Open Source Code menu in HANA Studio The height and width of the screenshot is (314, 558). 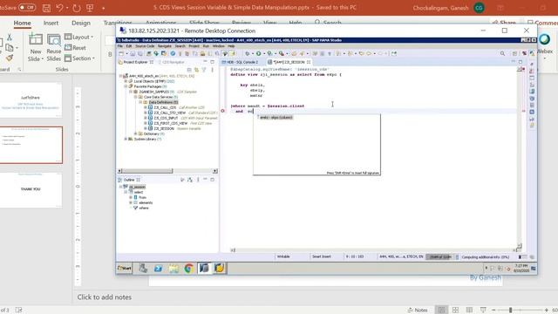[x=145, y=46]
